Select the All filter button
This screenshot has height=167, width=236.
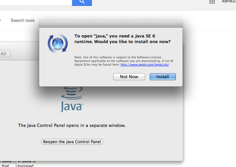click(x=5, y=54)
